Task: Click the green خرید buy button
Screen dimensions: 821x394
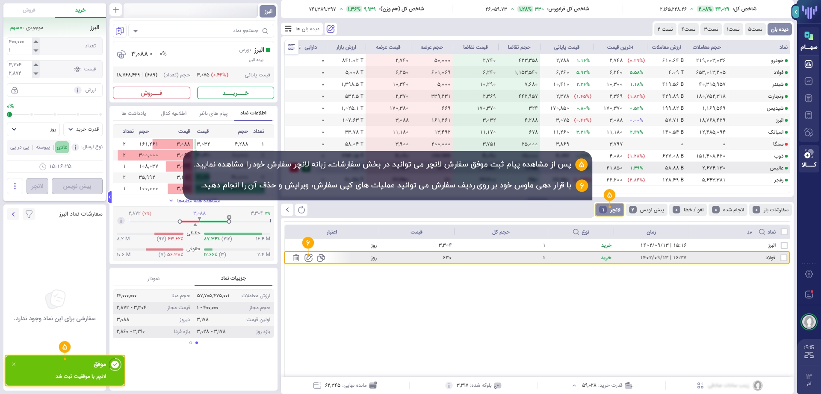Action: (x=235, y=93)
